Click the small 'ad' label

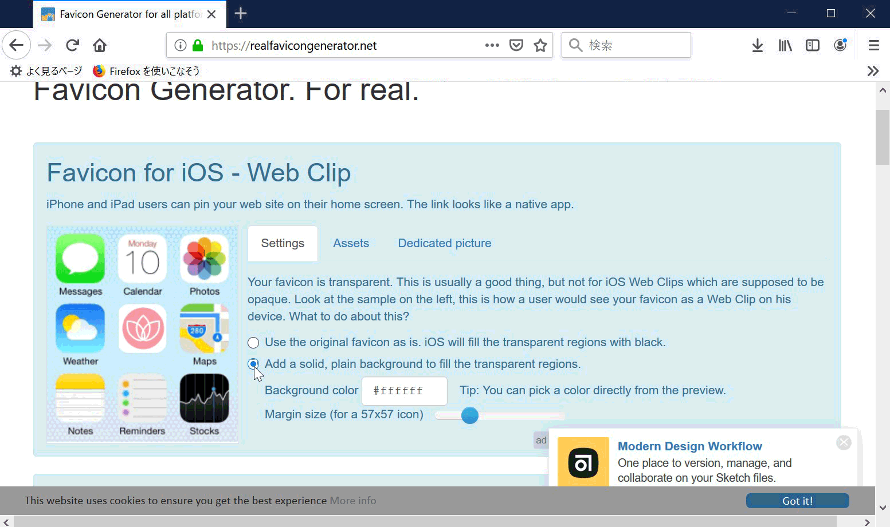tap(541, 440)
